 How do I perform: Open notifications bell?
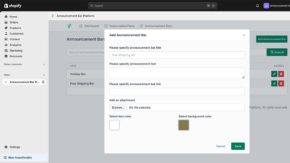(257, 6)
